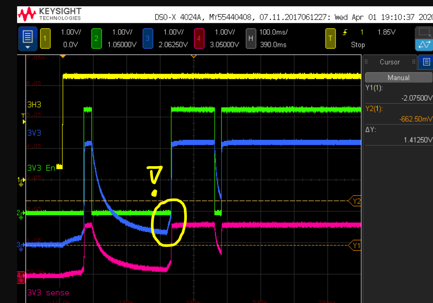Screen dimensions: 433x303
Task: Select the Y2 cursor tag
Action: click(355, 201)
